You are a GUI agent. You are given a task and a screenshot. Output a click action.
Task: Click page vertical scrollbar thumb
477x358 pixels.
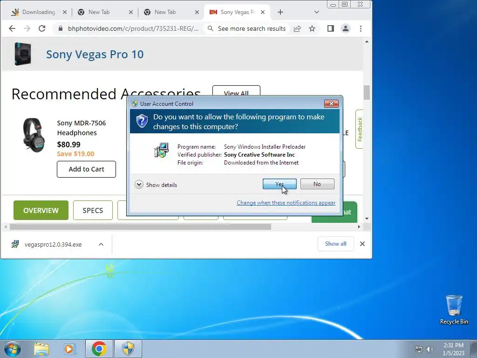coord(367,93)
